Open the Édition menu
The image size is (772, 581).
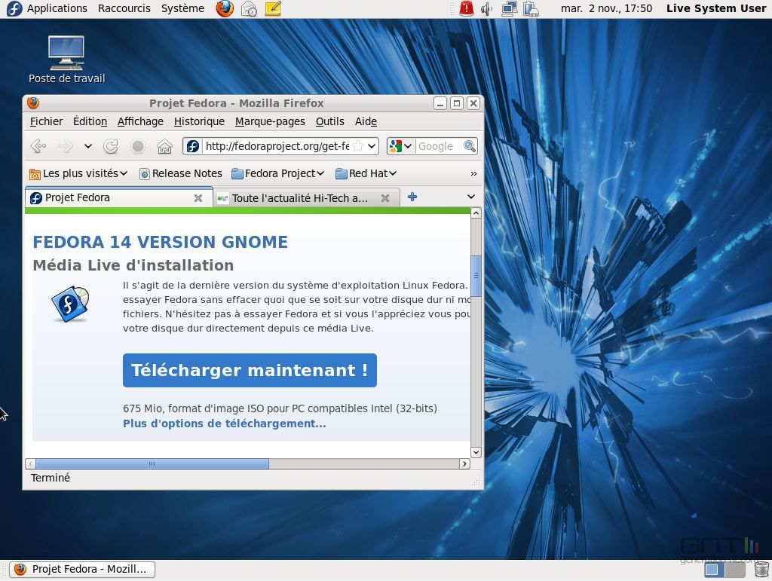(90, 121)
